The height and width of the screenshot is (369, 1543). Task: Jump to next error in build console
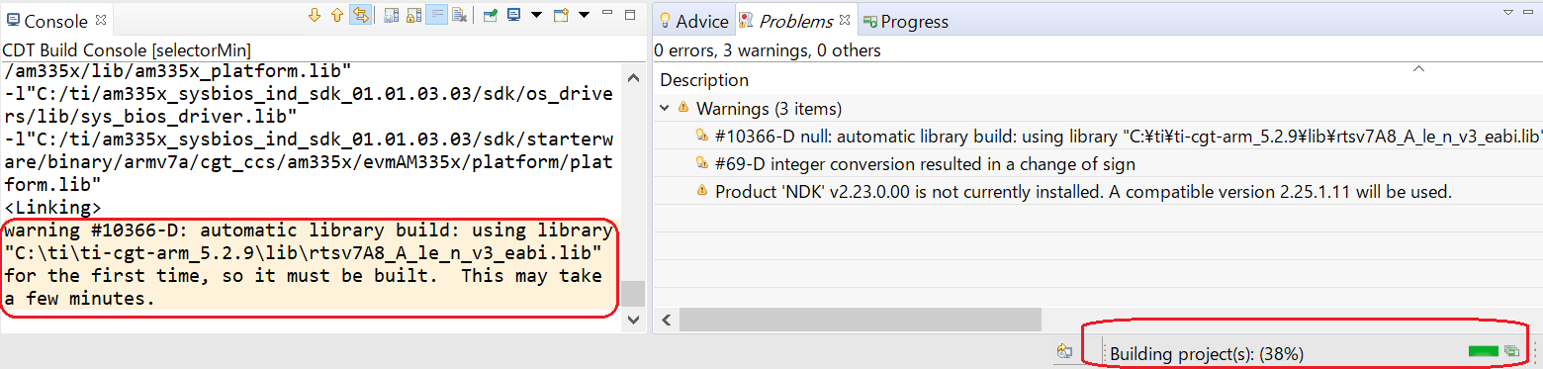click(316, 15)
